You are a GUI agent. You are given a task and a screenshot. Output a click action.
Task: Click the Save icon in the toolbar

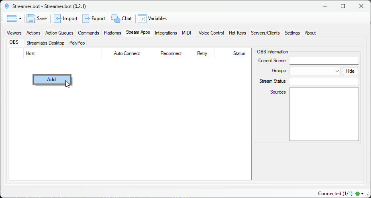pos(31,18)
